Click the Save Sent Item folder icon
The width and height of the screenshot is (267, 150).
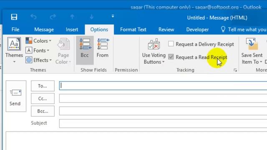click(252, 44)
